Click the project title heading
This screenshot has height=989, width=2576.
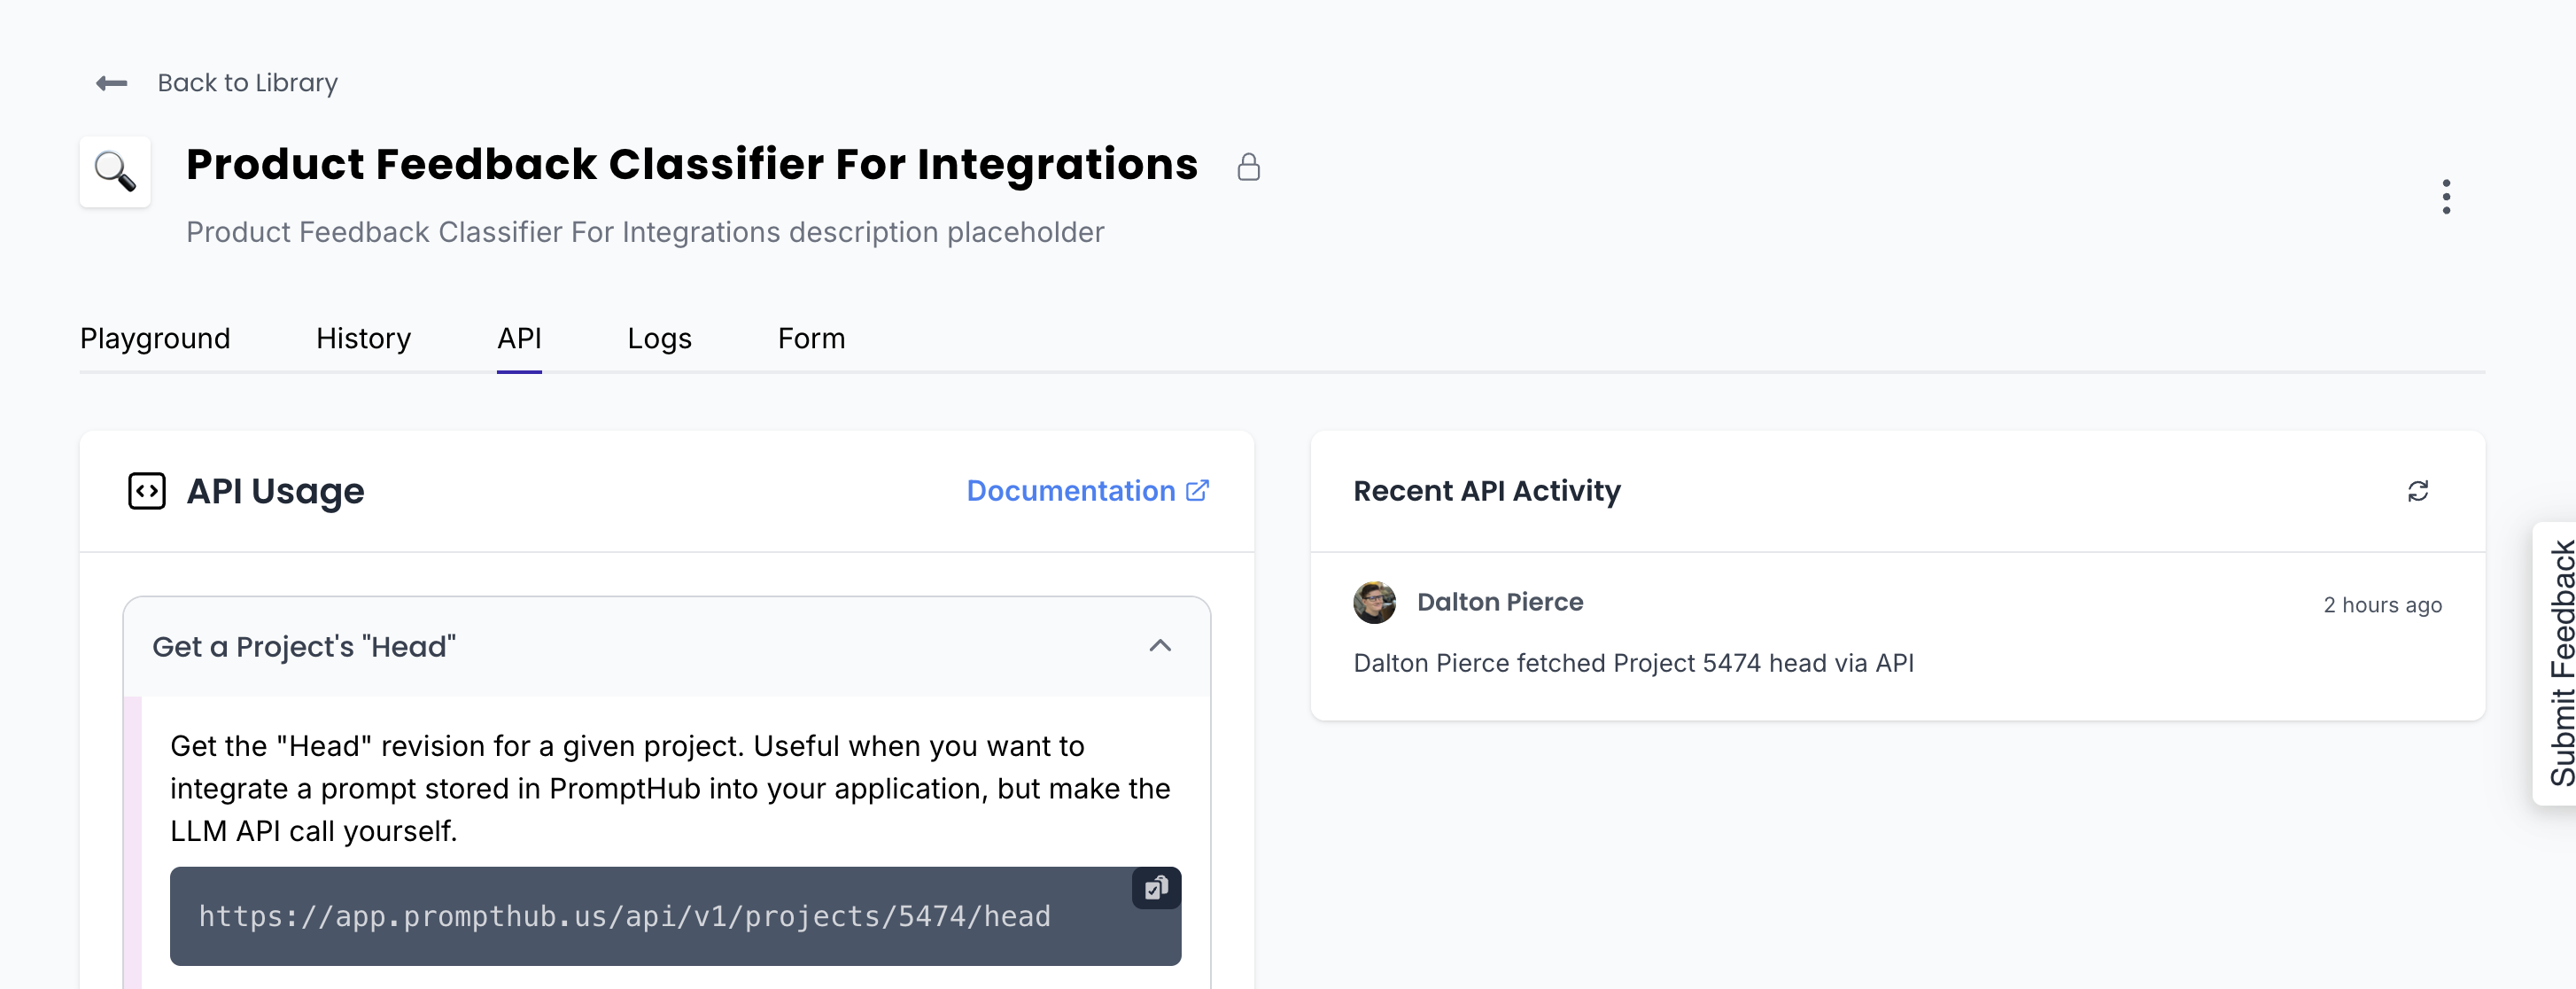(691, 164)
